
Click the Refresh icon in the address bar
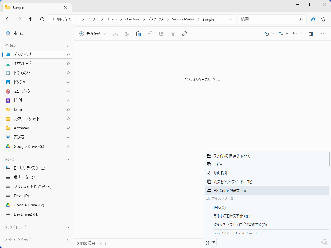[x=42, y=19]
